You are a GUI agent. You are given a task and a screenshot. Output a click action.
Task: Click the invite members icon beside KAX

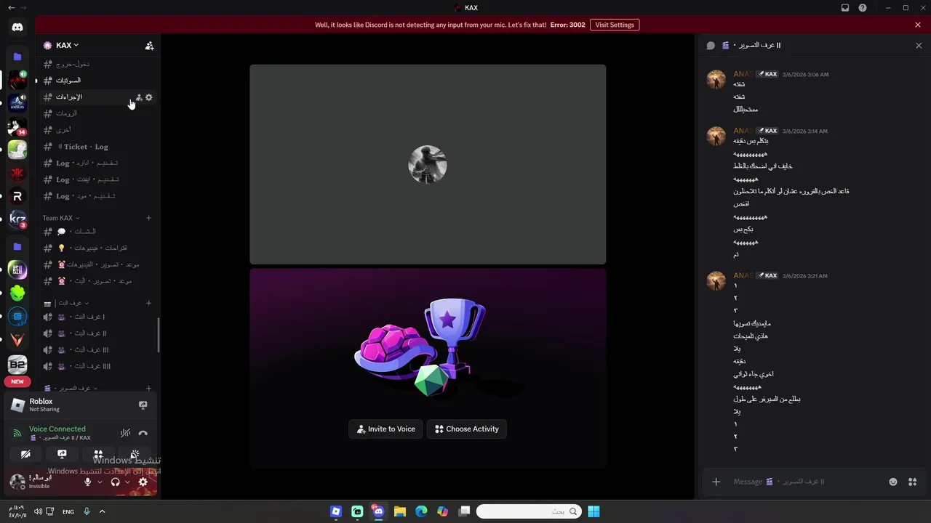click(x=149, y=45)
